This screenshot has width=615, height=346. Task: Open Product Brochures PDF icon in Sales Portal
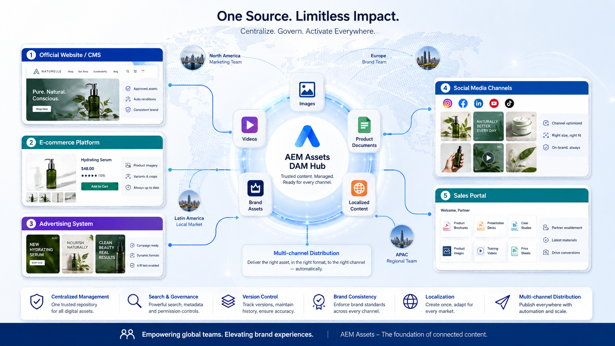point(447,226)
